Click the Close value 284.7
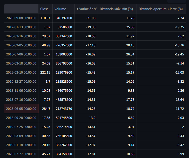Image resolution: width=189 pixels, height=158 pixels. 45,109
